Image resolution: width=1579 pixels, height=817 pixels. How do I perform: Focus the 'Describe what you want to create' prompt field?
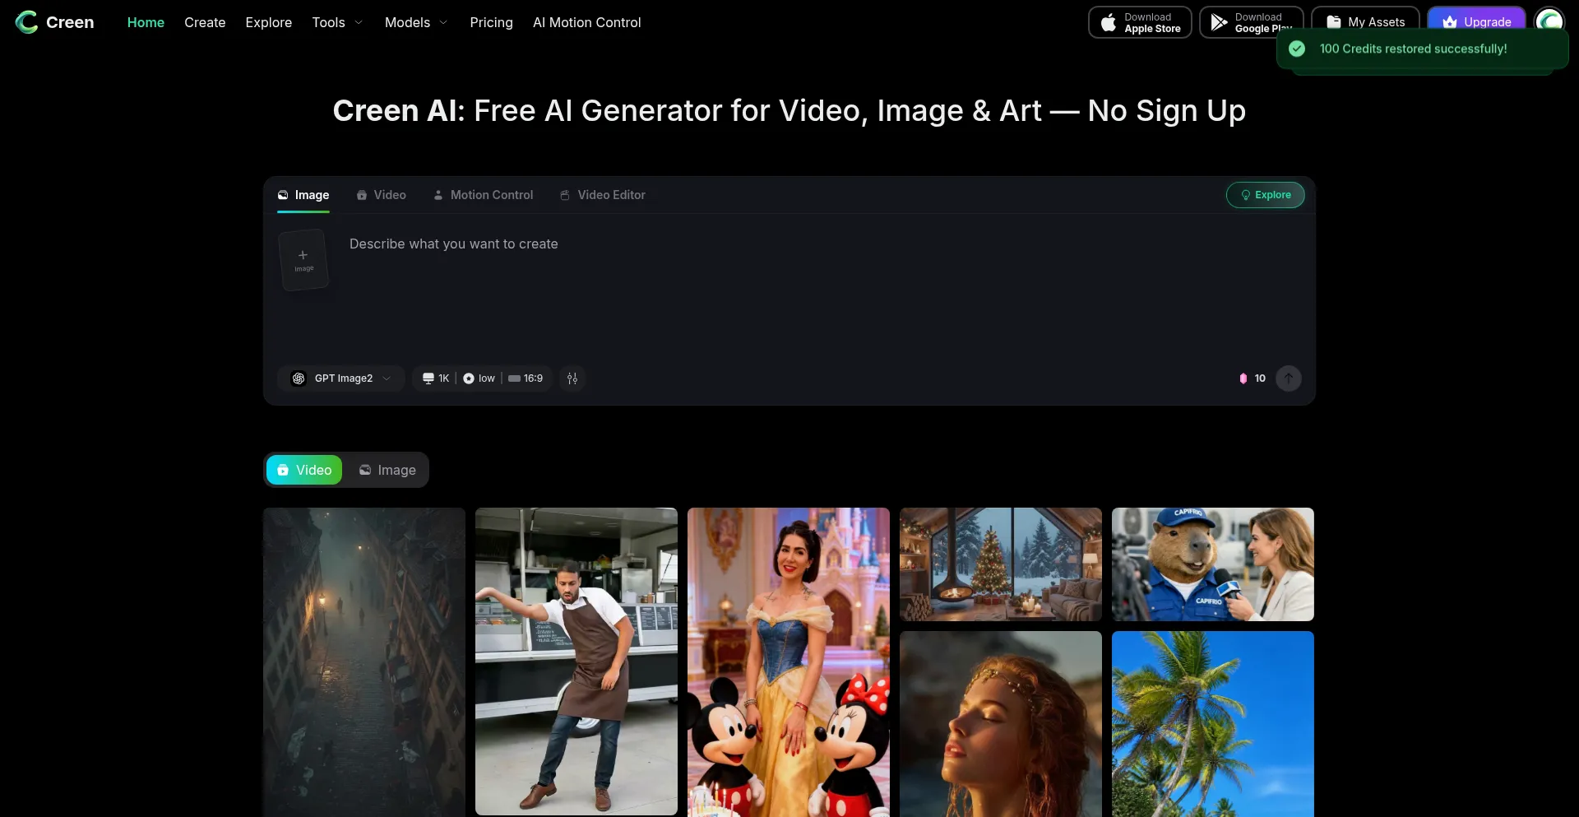coord(822,288)
